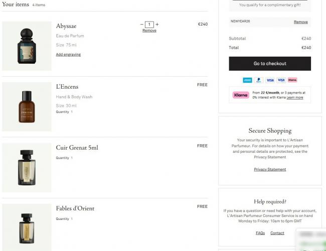The height and width of the screenshot is (251, 326).
Task: Click Add engraving under Abyssae
Action: pyautogui.click(x=68, y=55)
